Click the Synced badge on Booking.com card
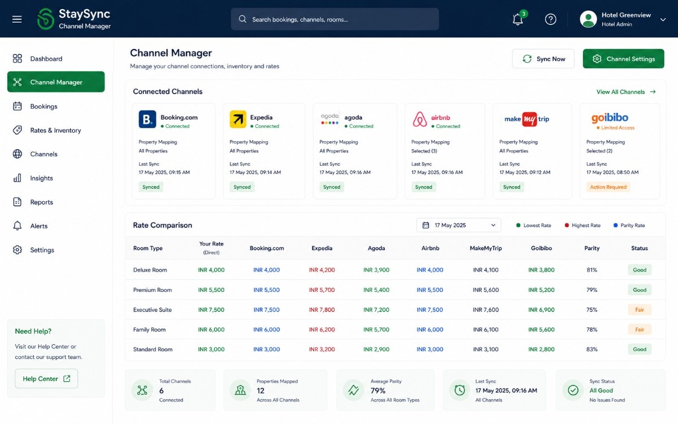Viewport: 678px width, 424px height. coord(151,187)
